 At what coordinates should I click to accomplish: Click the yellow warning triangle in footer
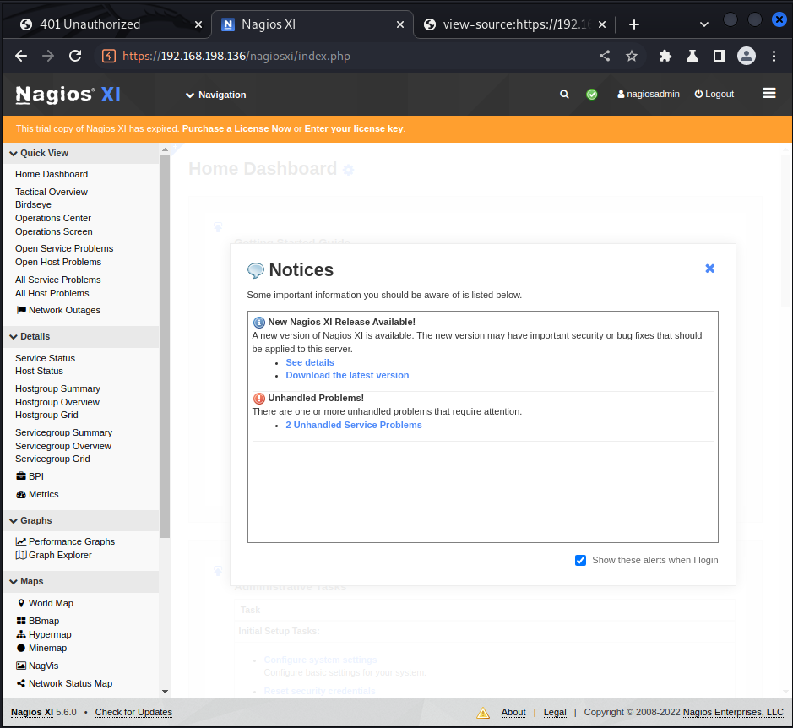pos(482,712)
